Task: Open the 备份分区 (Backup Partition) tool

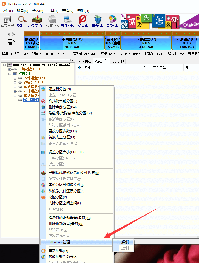Action: coord(113,21)
